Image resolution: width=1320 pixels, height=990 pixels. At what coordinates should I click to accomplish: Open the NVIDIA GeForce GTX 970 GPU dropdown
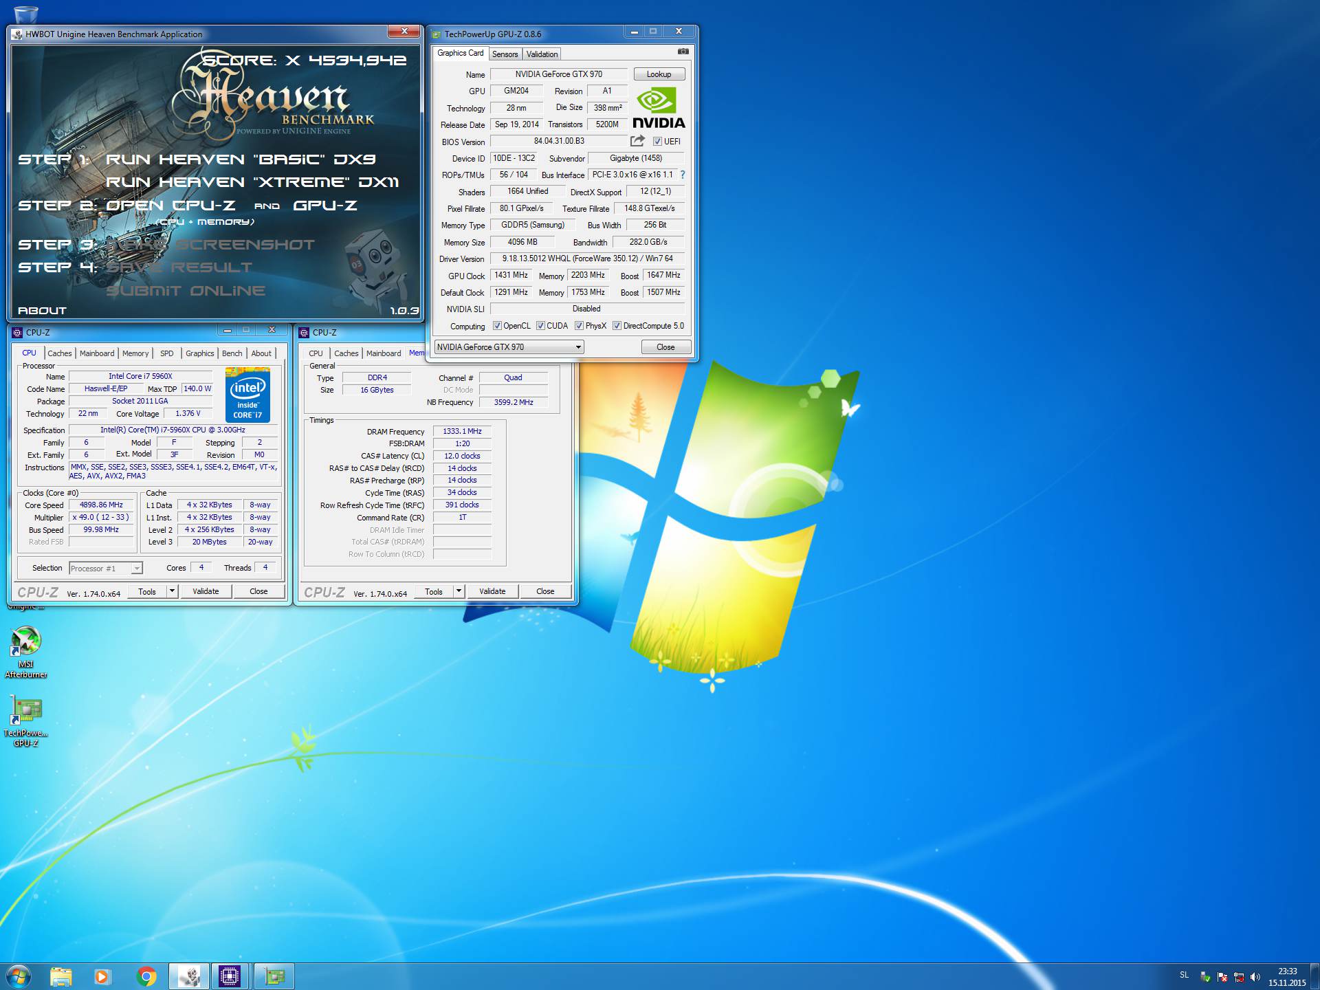coord(509,347)
